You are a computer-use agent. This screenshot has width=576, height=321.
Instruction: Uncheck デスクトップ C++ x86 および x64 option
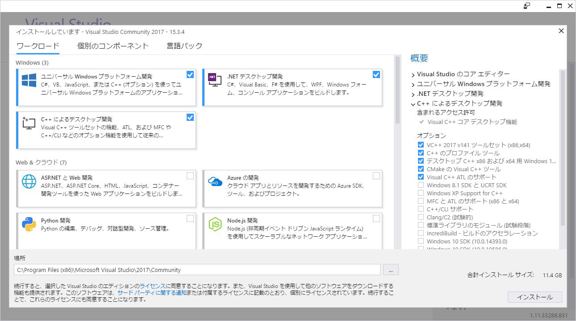pyautogui.click(x=421, y=161)
